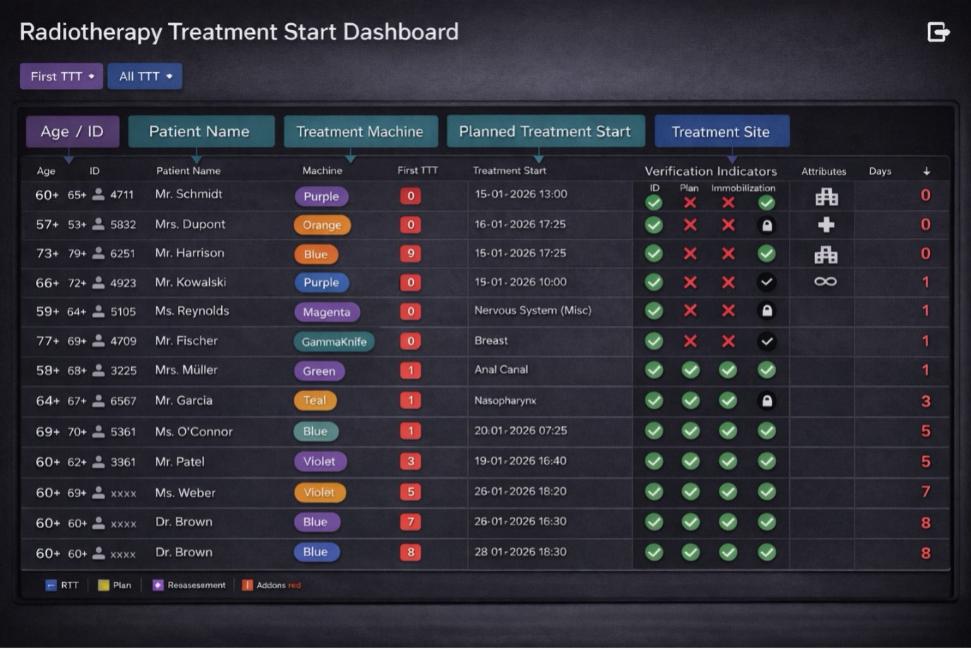Open the First TTT dropdown filter
The width and height of the screenshot is (971, 651).
pos(61,76)
